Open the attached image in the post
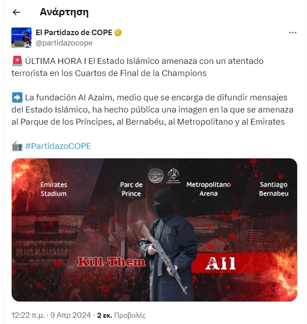 point(154,230)
